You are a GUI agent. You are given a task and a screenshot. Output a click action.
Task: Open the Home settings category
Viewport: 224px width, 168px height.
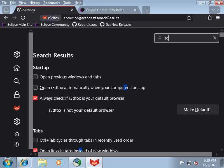(17, 68)
